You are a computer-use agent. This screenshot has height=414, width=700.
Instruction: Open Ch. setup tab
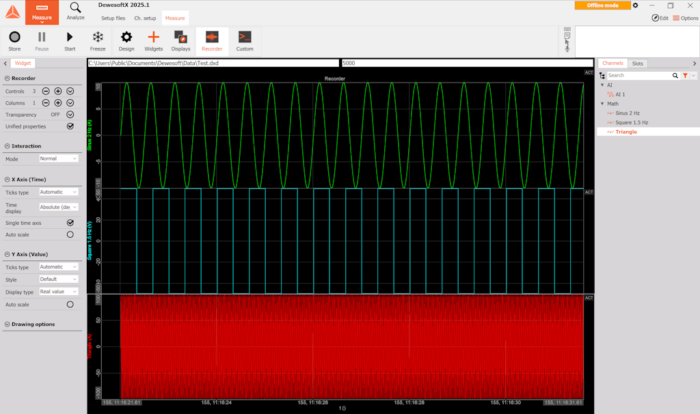pyautogui.click(x=145, y=18)
